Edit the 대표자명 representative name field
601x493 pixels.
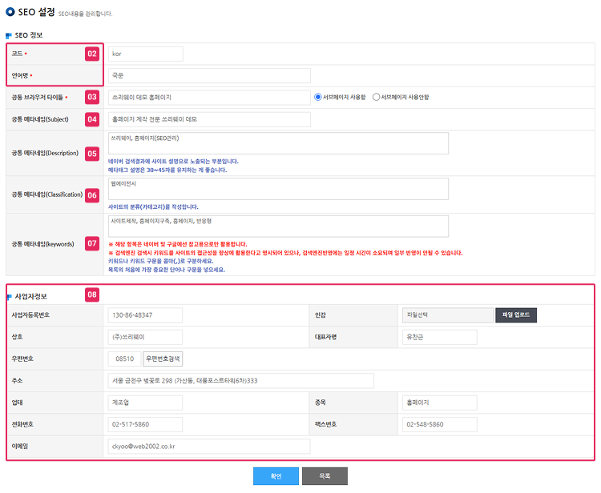tap(440, 337)
